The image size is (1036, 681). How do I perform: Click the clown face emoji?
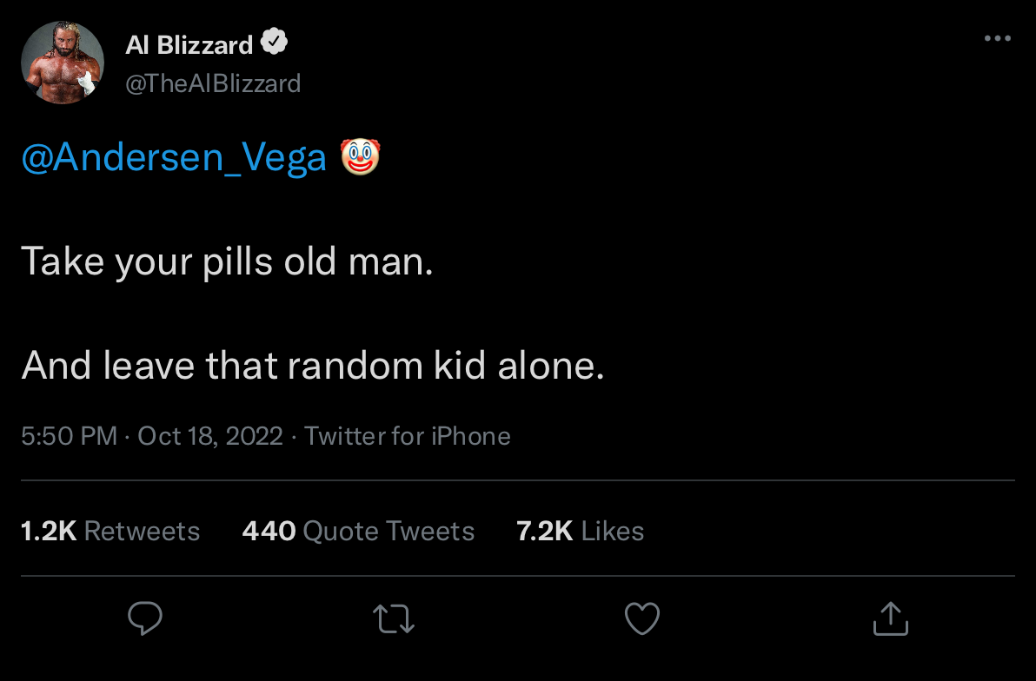click(x=360, y=157)
